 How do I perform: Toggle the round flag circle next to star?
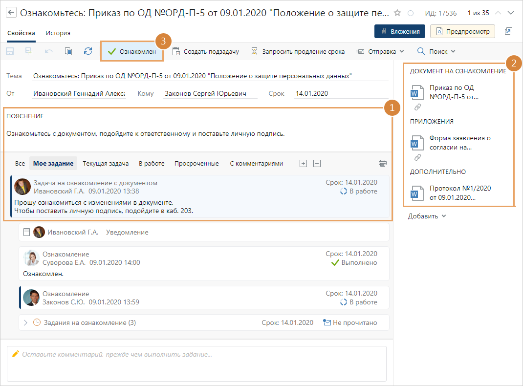pyautogui.click(x=411, y=13)
